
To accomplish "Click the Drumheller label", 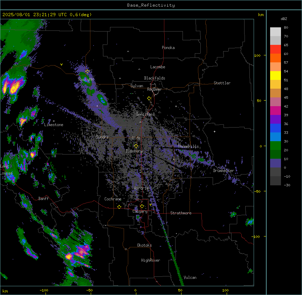I will click(x=224, y=171).
